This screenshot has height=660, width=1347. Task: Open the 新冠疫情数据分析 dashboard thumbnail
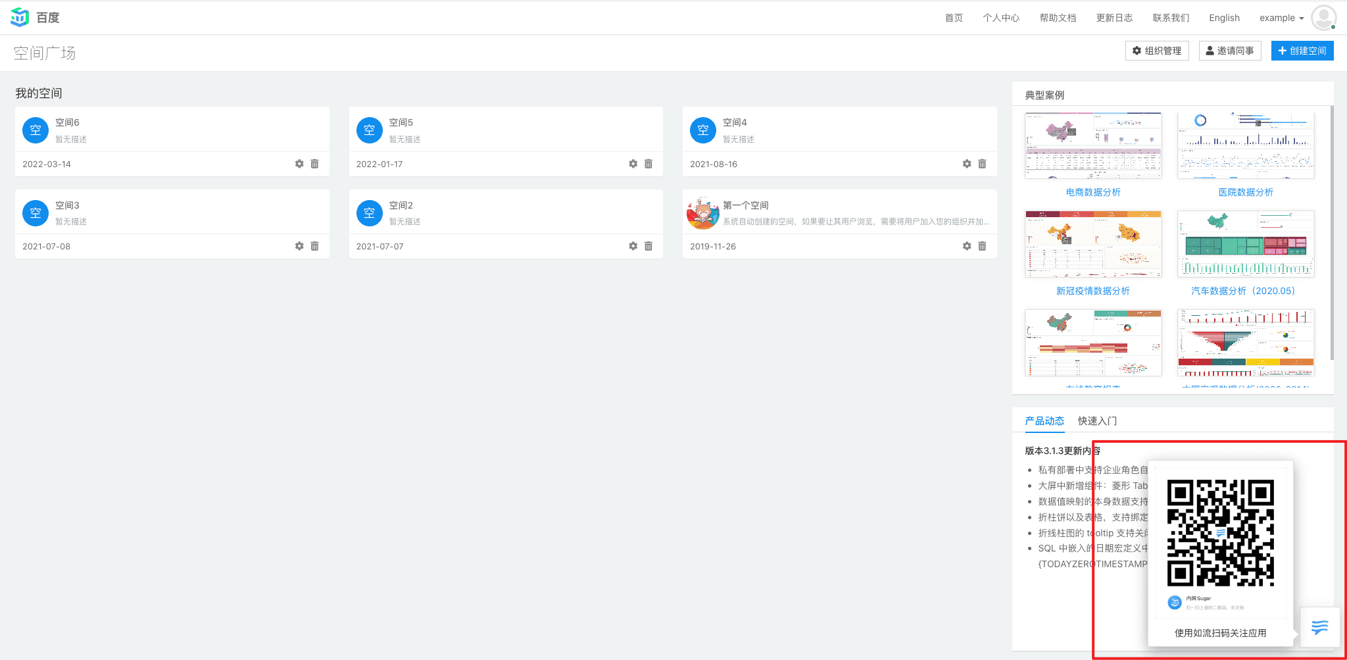[1093, 244]
